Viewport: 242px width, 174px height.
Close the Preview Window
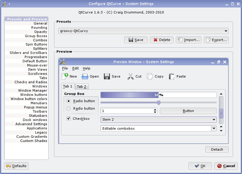tap(225, 62)
